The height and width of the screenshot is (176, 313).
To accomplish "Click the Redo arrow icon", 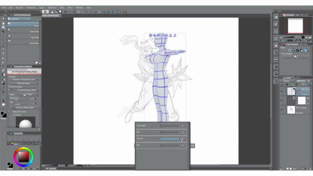I will (69, 12).
